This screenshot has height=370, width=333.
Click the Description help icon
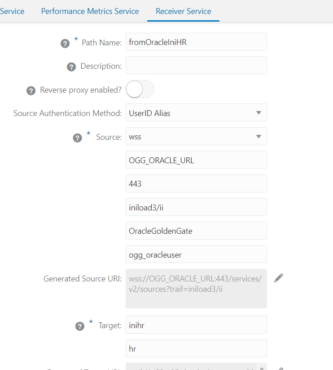point(71,67)
